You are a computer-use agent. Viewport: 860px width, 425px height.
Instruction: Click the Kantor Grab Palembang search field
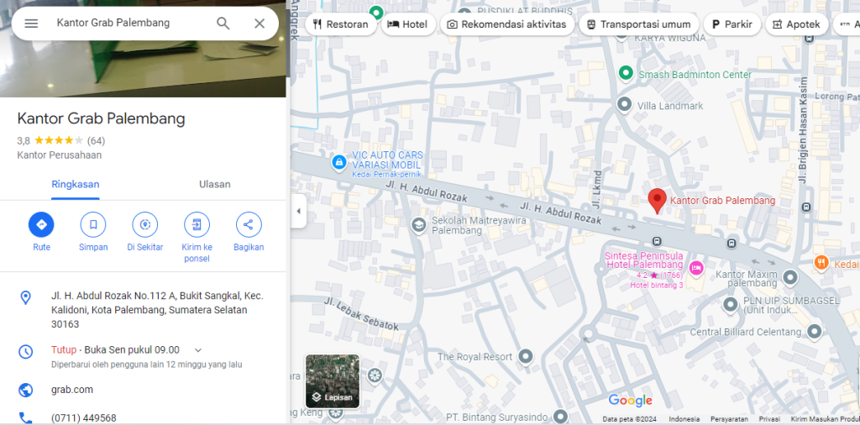click(126, 24)
